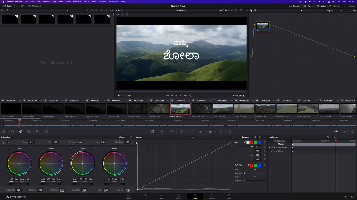Lock the Corrector 1 keyframe track

tap(272, 148)
